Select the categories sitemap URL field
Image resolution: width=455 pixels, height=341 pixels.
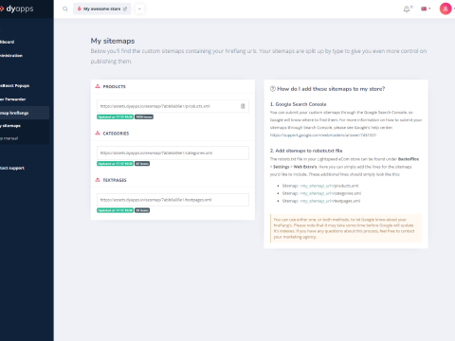(x=173, y=153)
